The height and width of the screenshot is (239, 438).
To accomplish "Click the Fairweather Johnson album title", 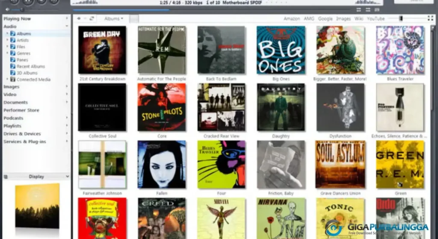I will (x=102, y=193).
